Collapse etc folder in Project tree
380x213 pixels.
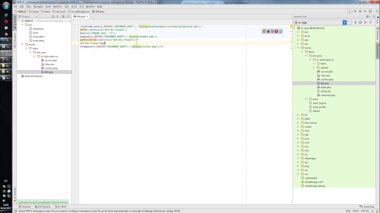click(23, 25)
